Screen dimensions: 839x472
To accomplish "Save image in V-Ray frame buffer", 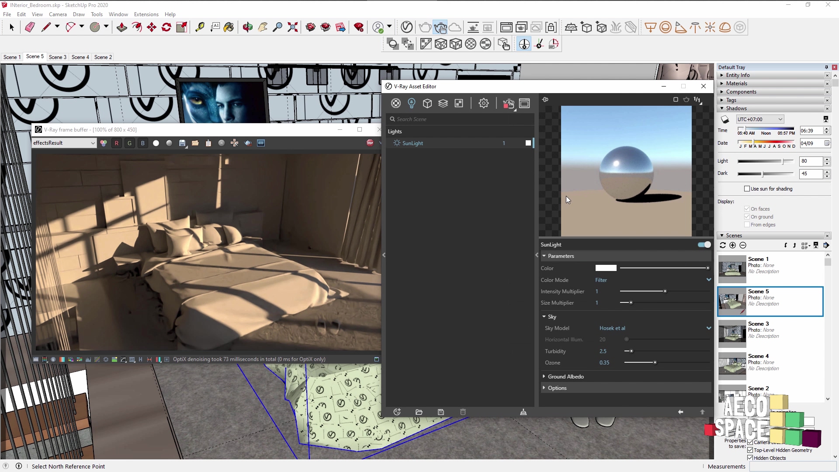I will coord(182,143).
